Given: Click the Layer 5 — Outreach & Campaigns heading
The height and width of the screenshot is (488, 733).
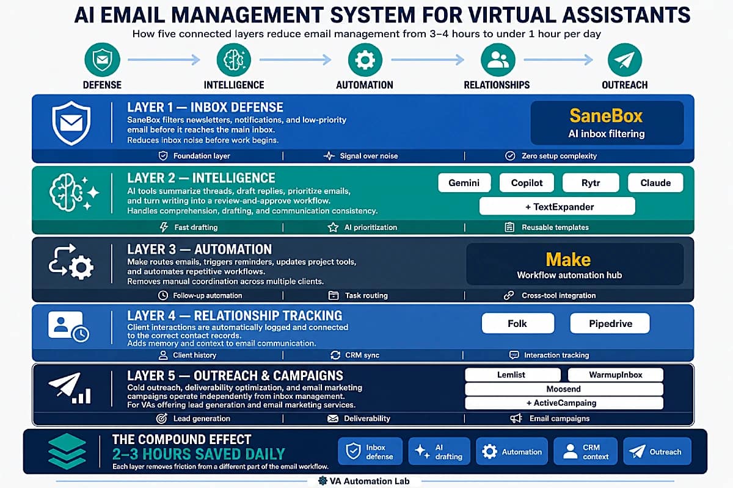Looking at the screenshot, I should coord(235,376).
